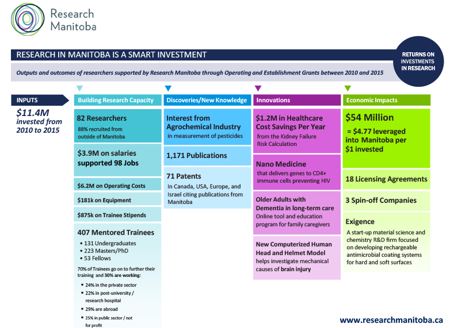
Task: Click the 88% recruited from outside Manitoba text
Action: [101, 133]
